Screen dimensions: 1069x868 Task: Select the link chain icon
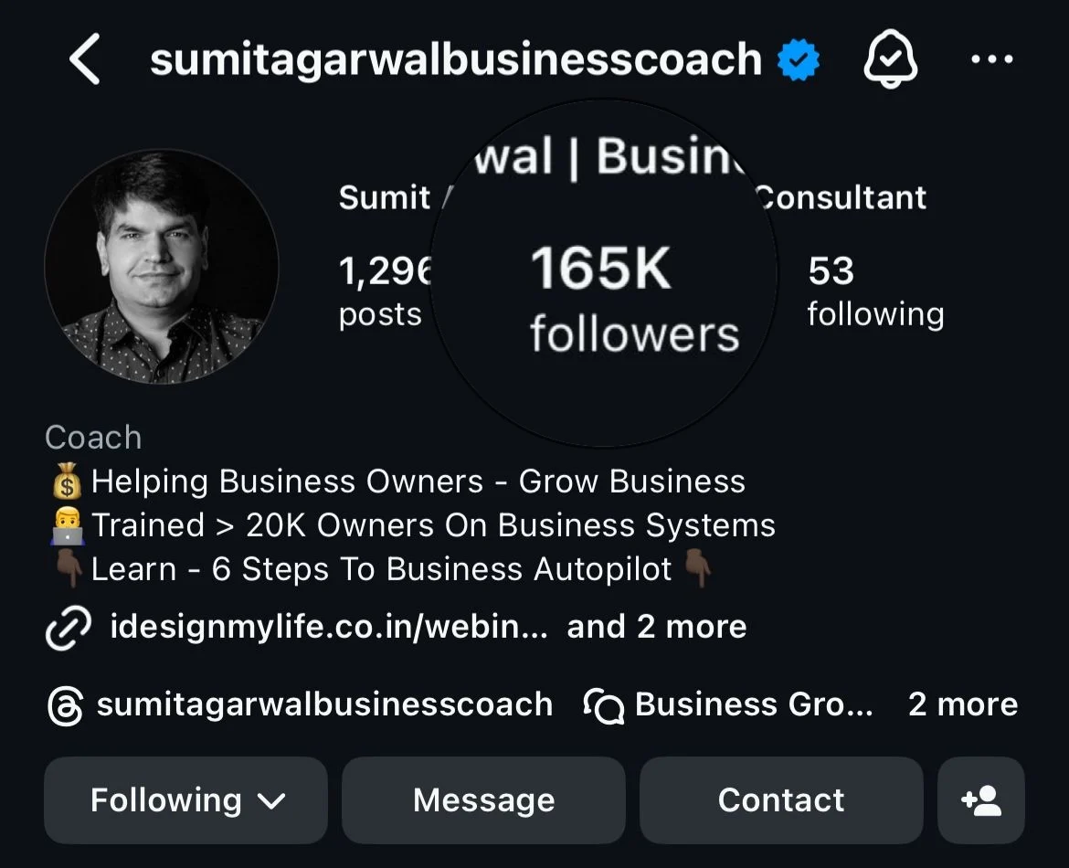tap(69, 627)
